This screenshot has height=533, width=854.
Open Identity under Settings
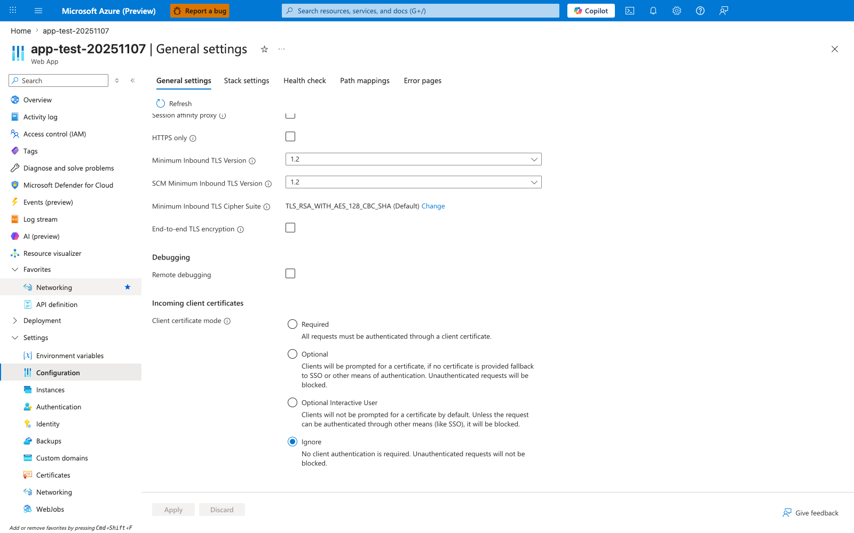[48, 424]
